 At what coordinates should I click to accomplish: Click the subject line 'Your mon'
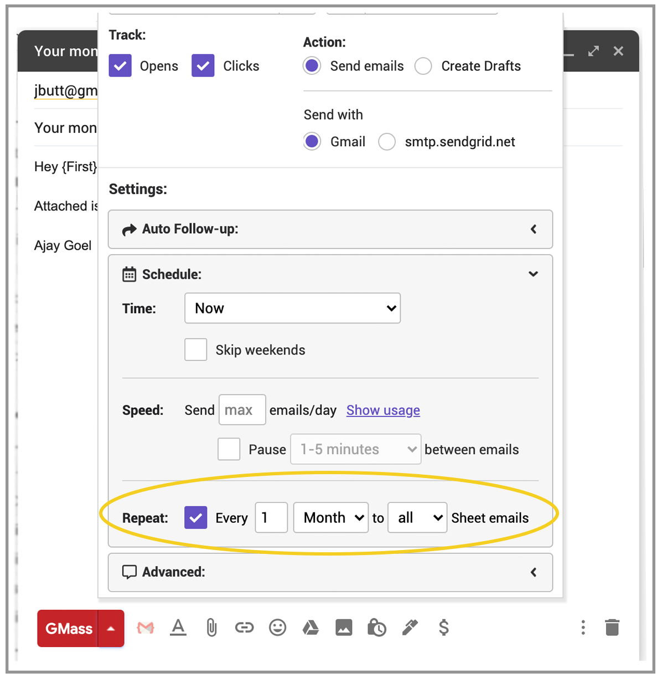pyautogui.click(x=65, y=128)
